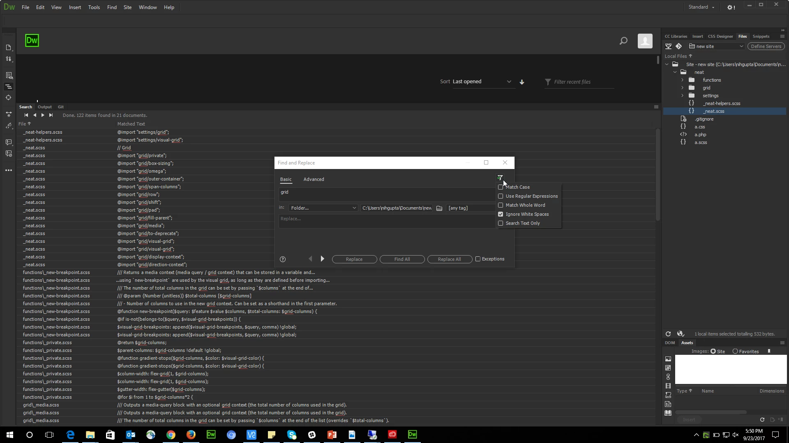The width and height of the screenshot is (789, 443).
Task: Click Find Next play arrow in dialog
Action: point(323,259)
